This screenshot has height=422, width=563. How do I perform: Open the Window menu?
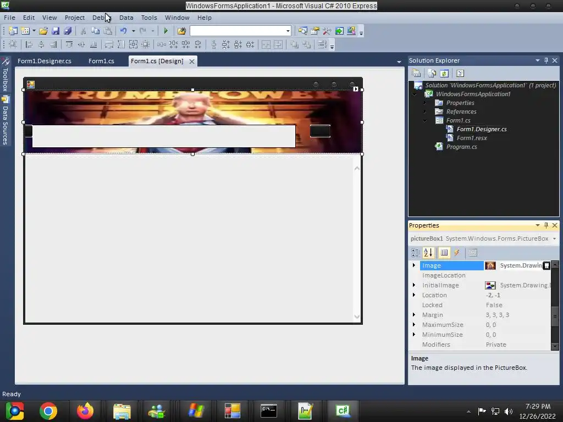click(177, 18)
